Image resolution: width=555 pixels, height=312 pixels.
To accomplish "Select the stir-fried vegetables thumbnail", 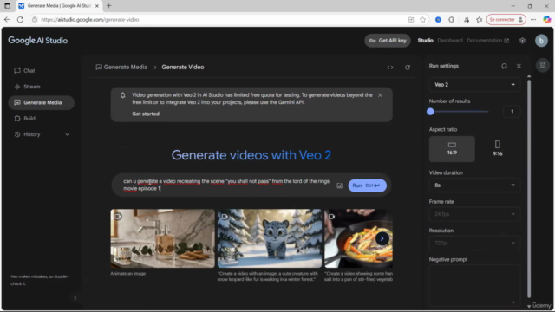I will point(358,238).
